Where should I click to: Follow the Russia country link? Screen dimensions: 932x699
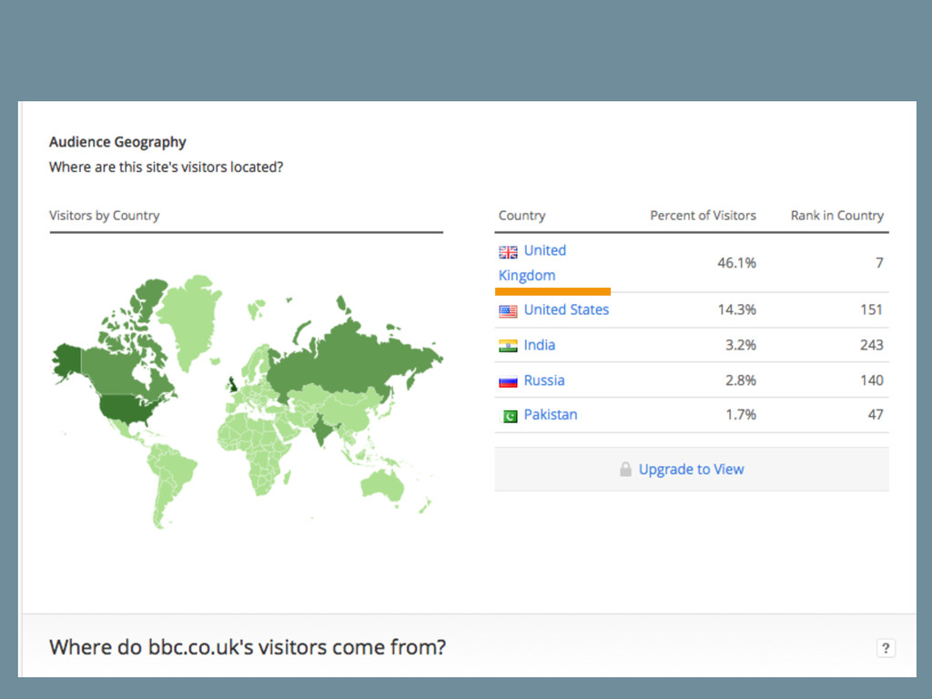coord(544,380)
